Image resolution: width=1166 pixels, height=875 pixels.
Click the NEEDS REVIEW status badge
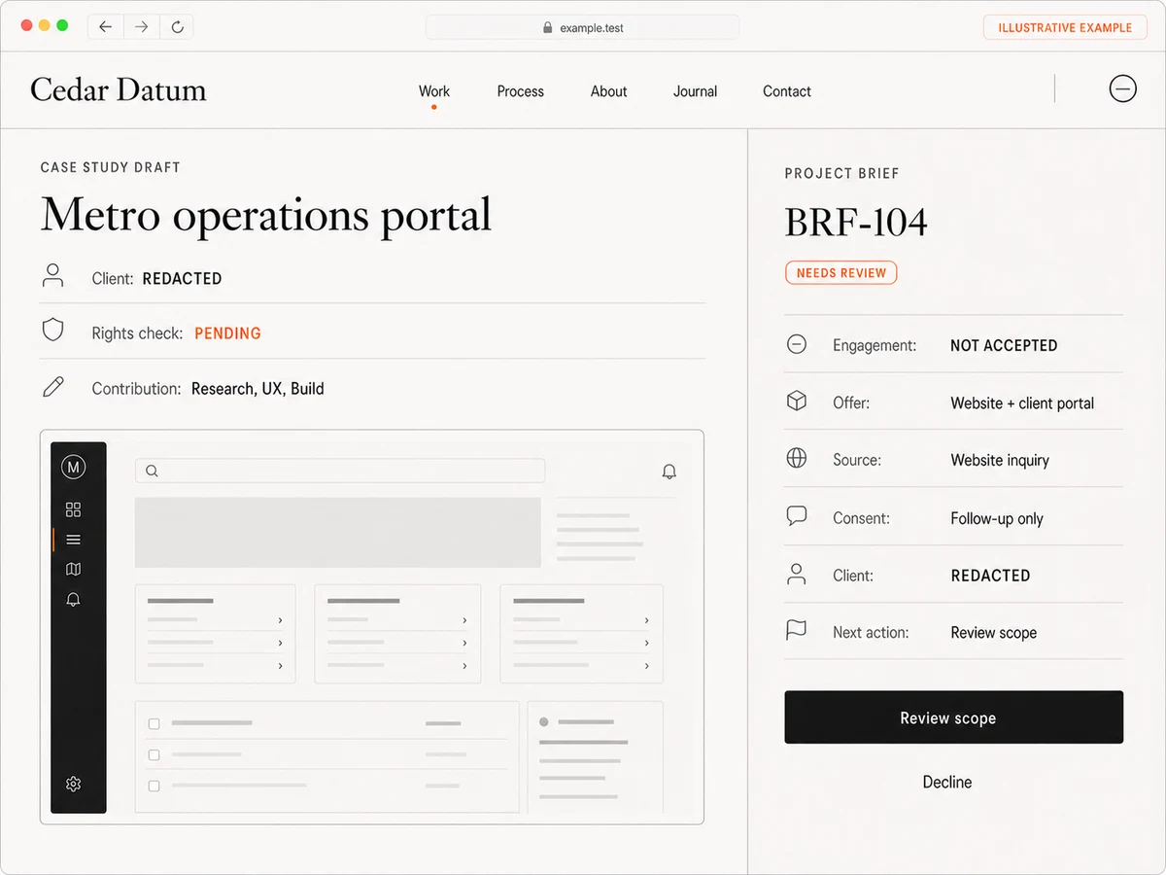(x=841, y=273)
